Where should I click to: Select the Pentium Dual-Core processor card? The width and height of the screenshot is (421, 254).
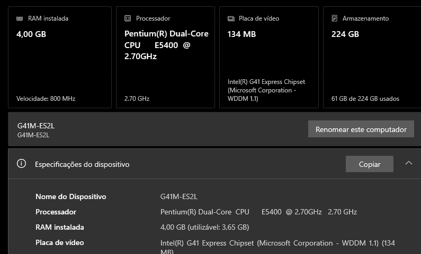(x=165, y=57)
